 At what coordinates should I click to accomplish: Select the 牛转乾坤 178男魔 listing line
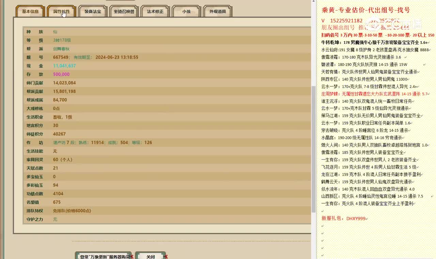[375, 42]
